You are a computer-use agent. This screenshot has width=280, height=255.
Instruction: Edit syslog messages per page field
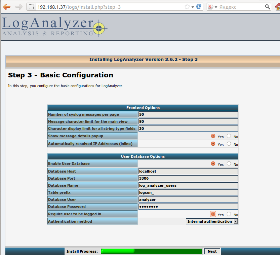[x=188, y=114]
